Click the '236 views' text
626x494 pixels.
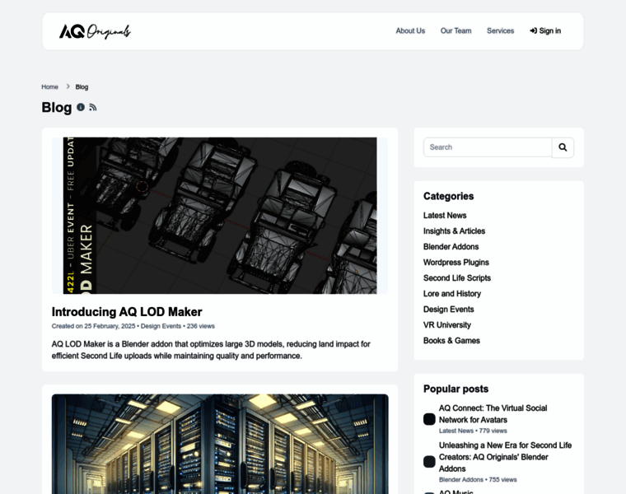tap(200, 326)
